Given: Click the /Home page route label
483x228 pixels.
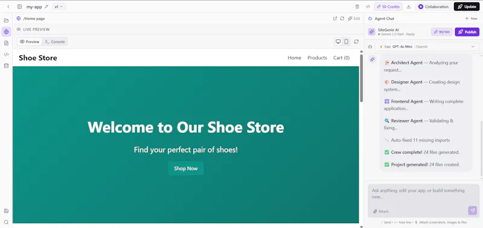Looking at the screenshot, I should (x=34, y=19).
